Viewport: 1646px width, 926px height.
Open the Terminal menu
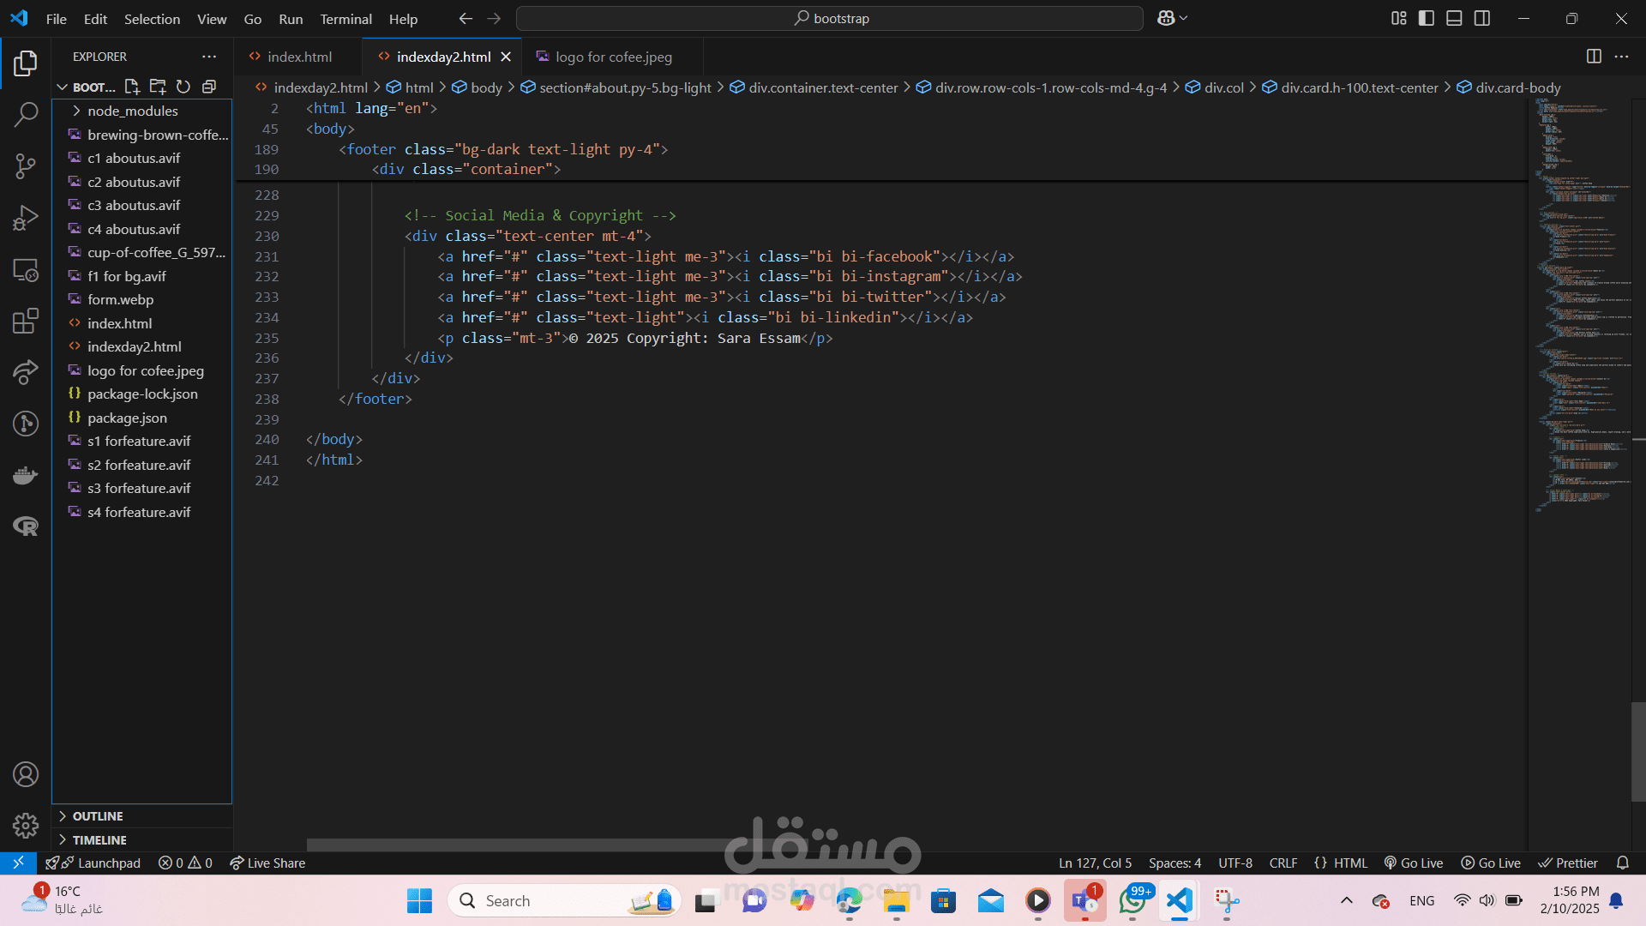coord(345,19)
